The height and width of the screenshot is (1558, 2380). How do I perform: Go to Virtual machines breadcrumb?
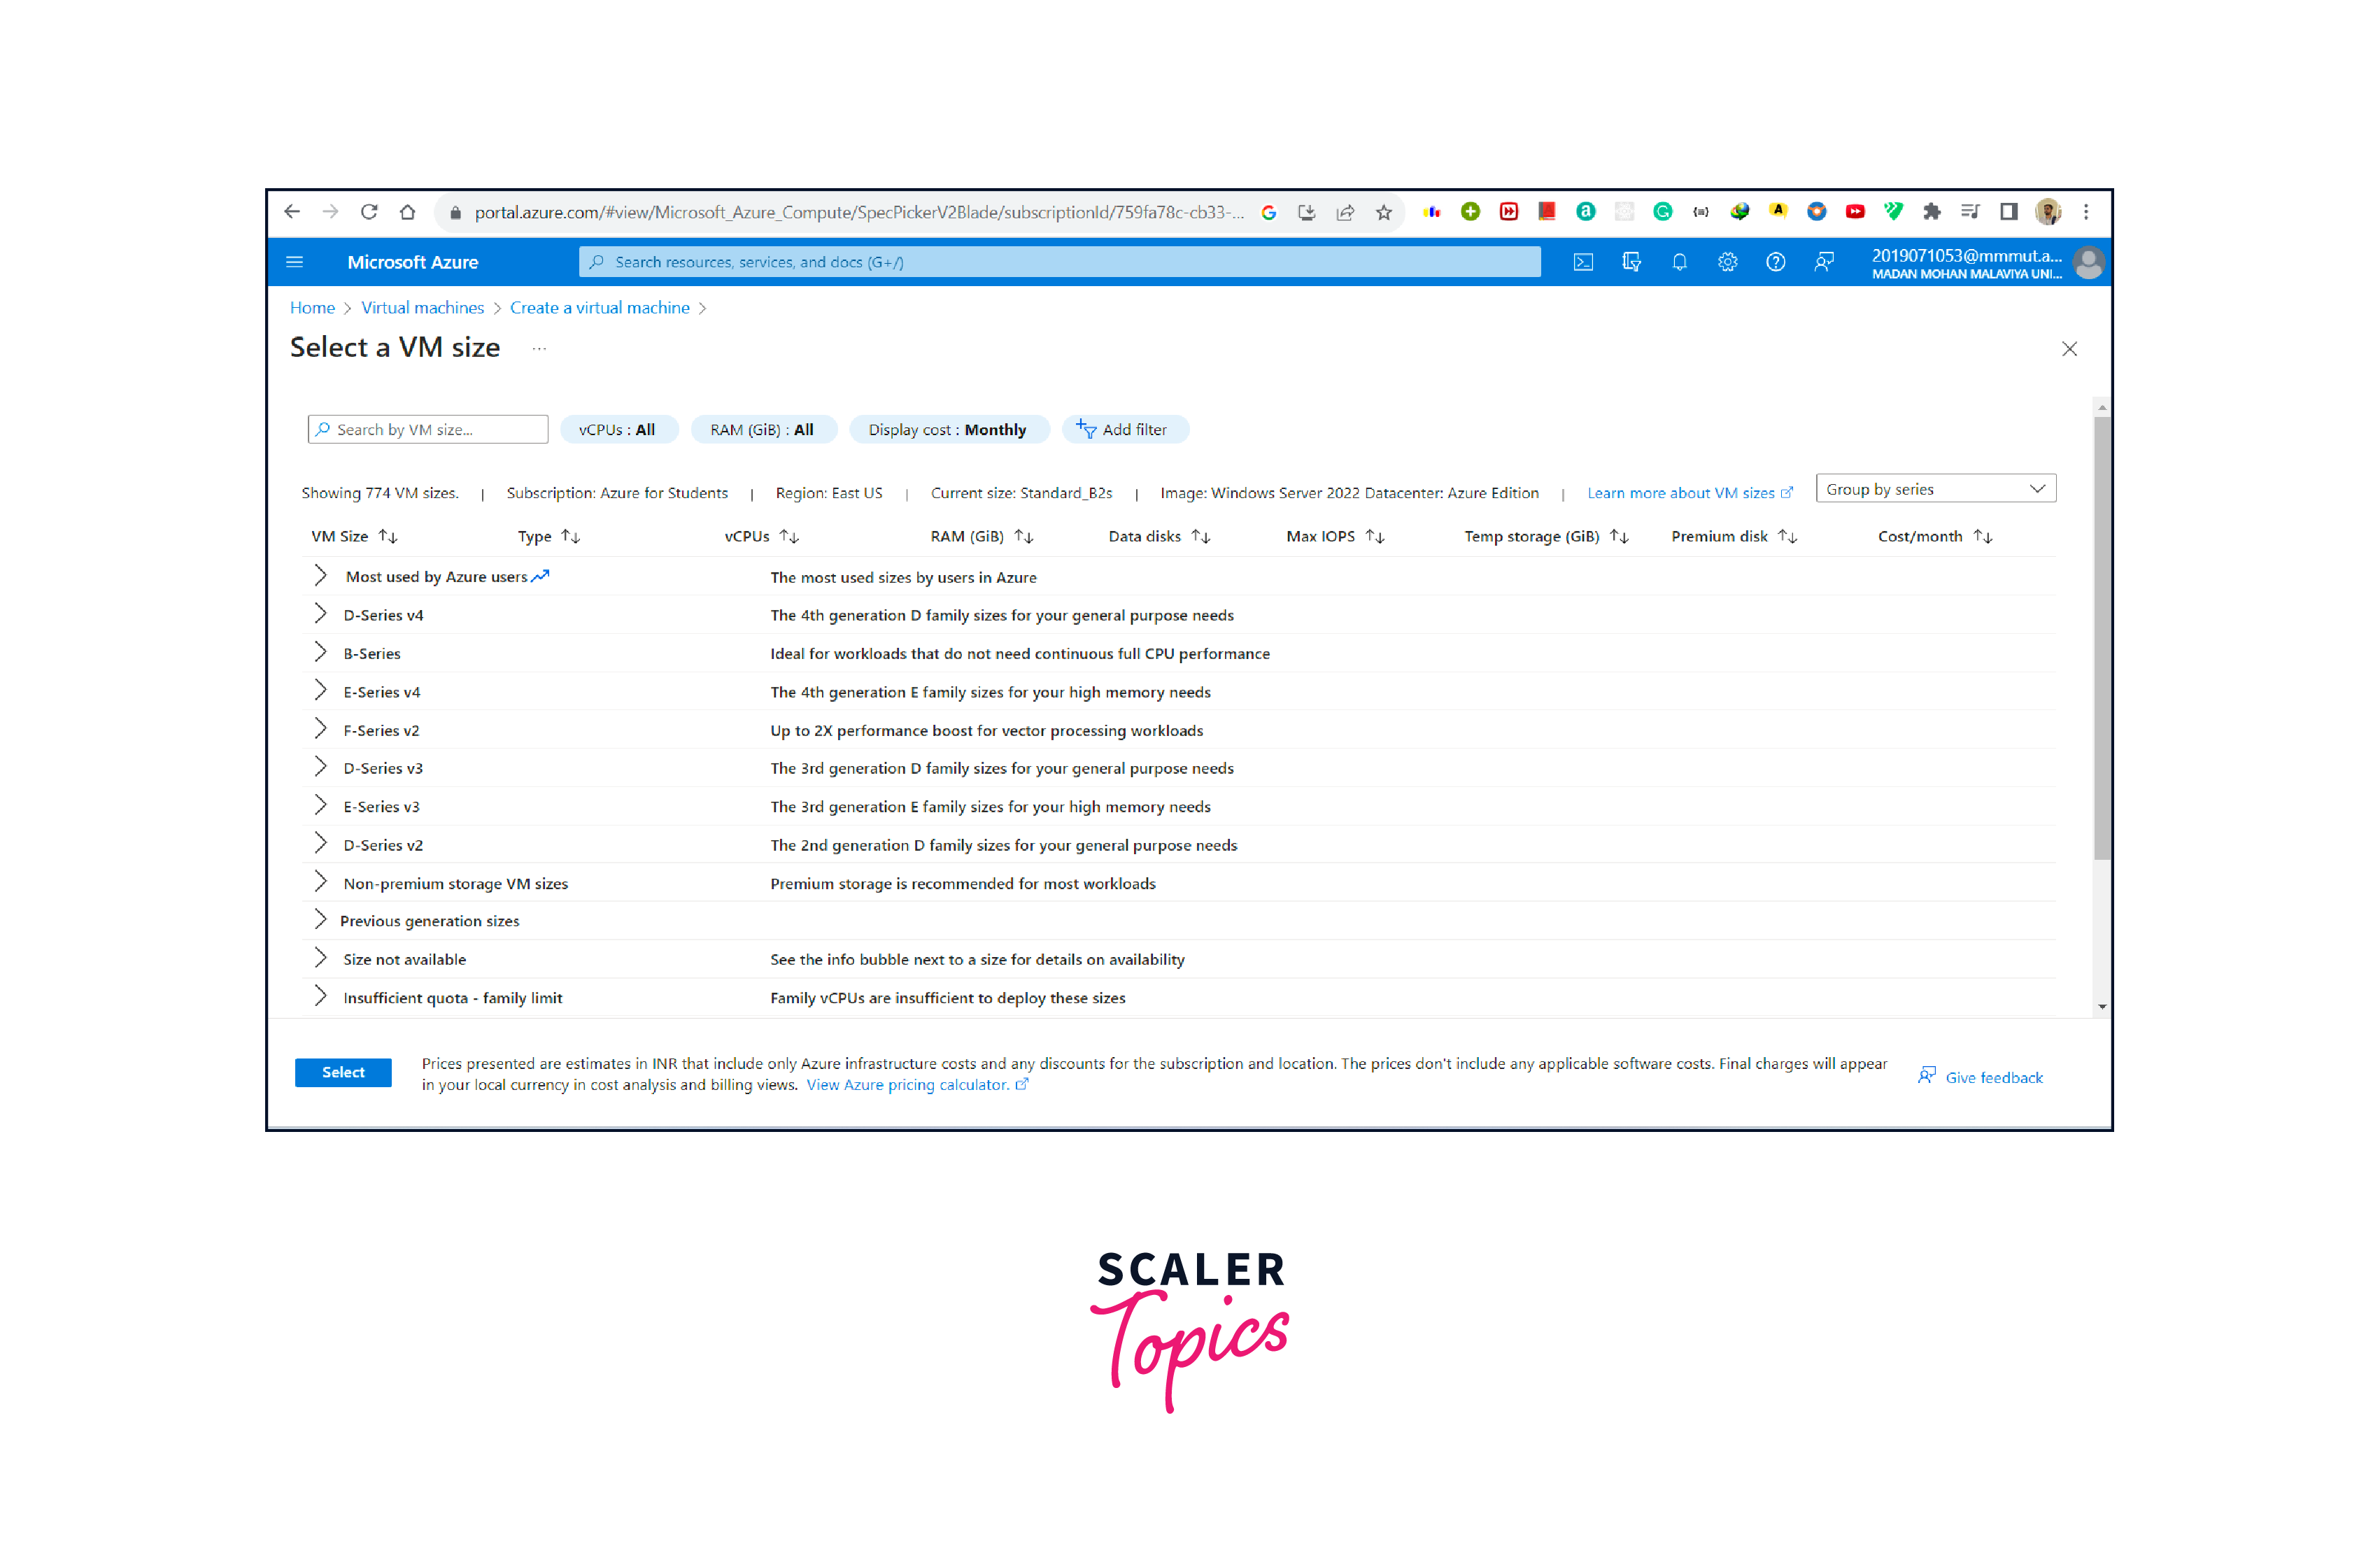click(x=422, y=308)
